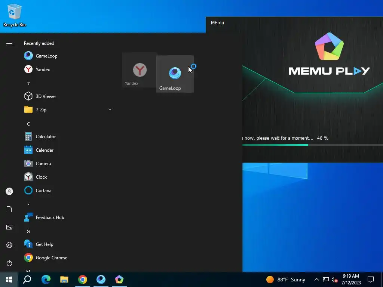The width and height of the screenshot is (383, 287).
Task: Open the notifications action center
Action: click(371, 280)
